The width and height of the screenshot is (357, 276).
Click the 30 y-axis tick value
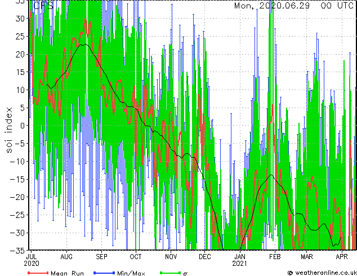pyautogui.click(x=20, y=19)
